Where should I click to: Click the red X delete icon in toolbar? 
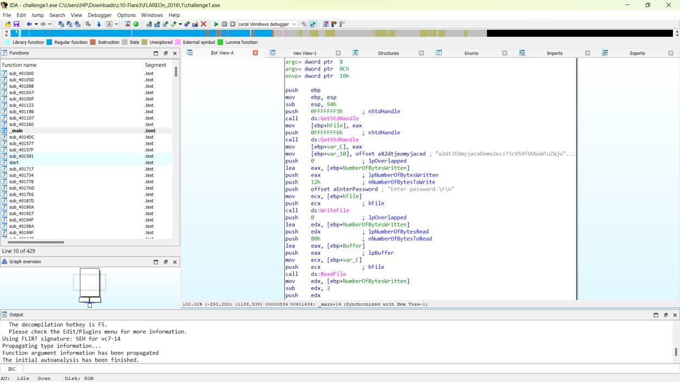[x=204, y=24]
